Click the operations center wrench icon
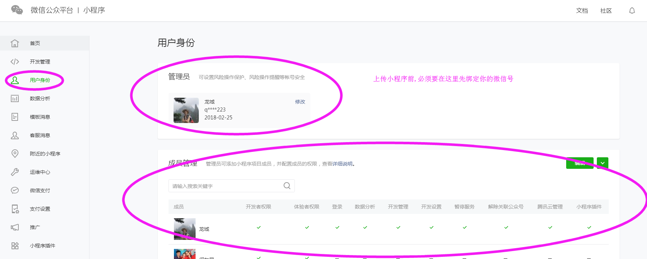 [15, 172]
